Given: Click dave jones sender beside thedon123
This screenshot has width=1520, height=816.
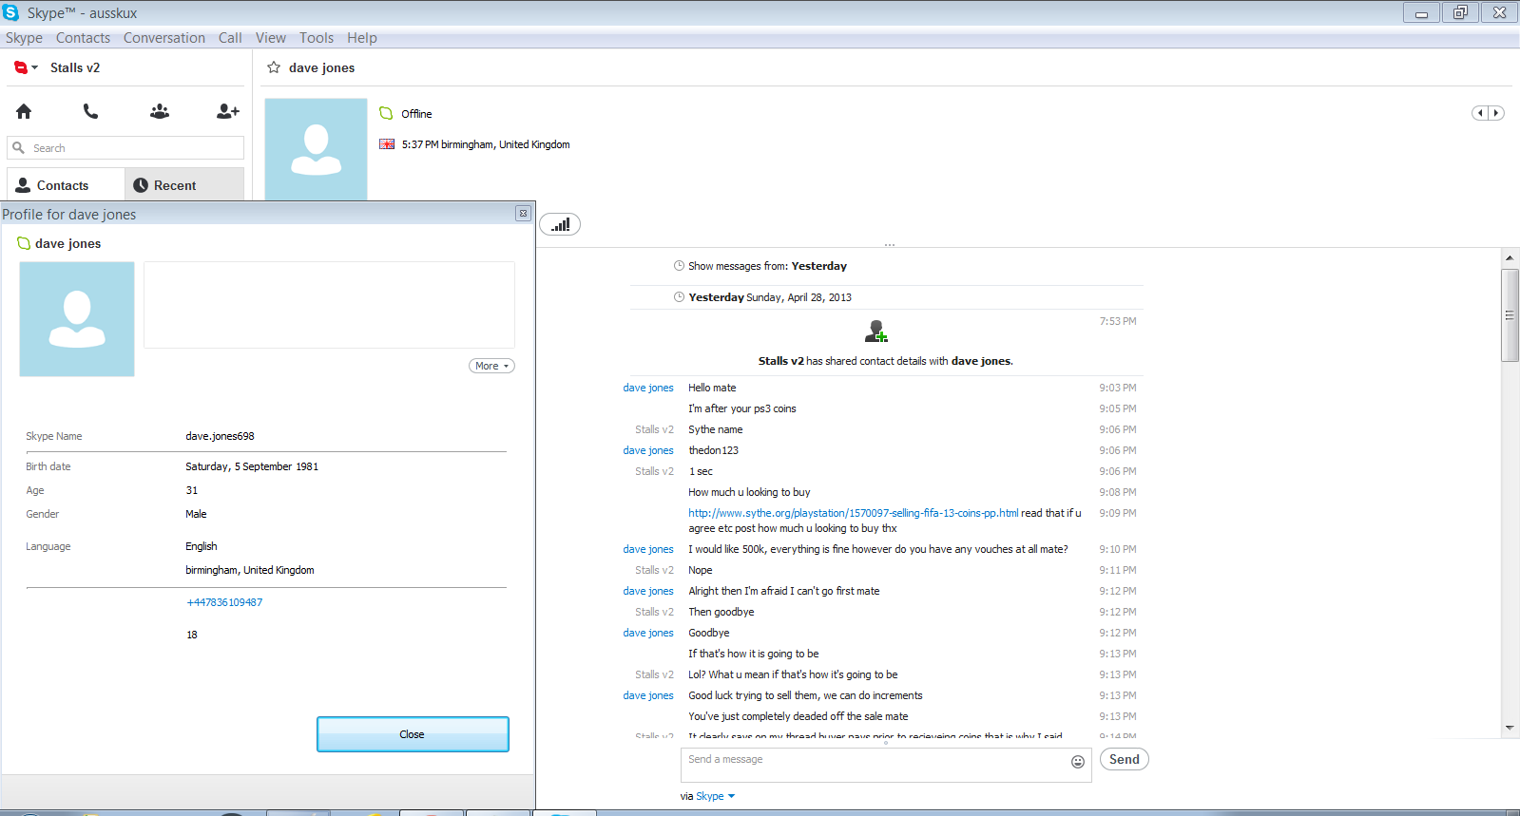Looking at the screenshot, I should [648, 450].
